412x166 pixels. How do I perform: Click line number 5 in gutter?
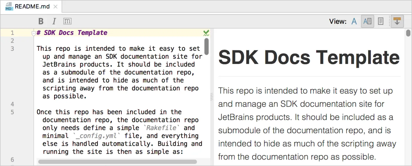pyautogui.click(x=12, y=112)
